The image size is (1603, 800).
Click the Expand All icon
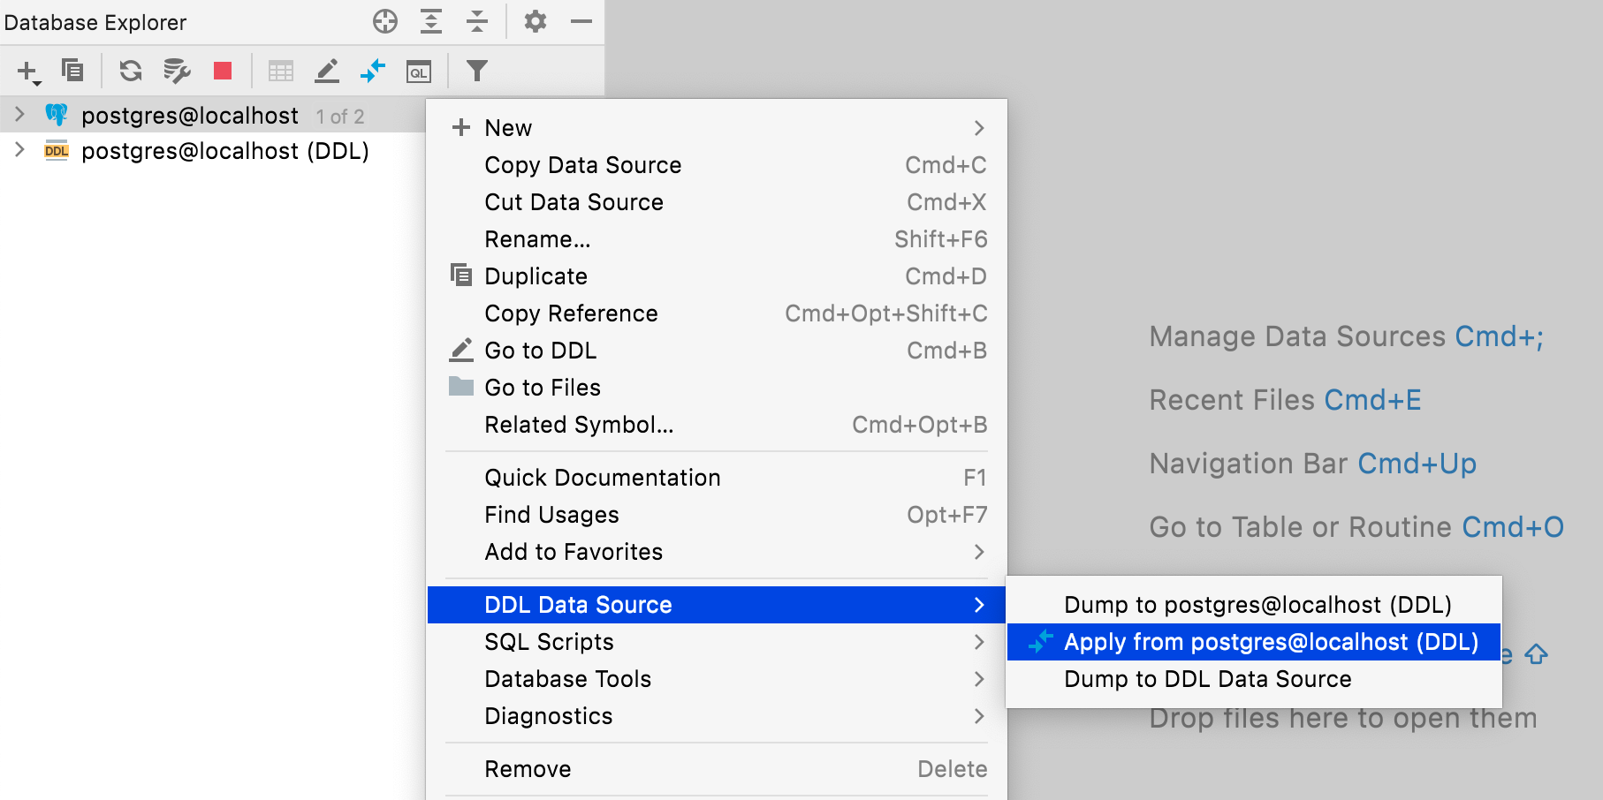pos(431,21)
